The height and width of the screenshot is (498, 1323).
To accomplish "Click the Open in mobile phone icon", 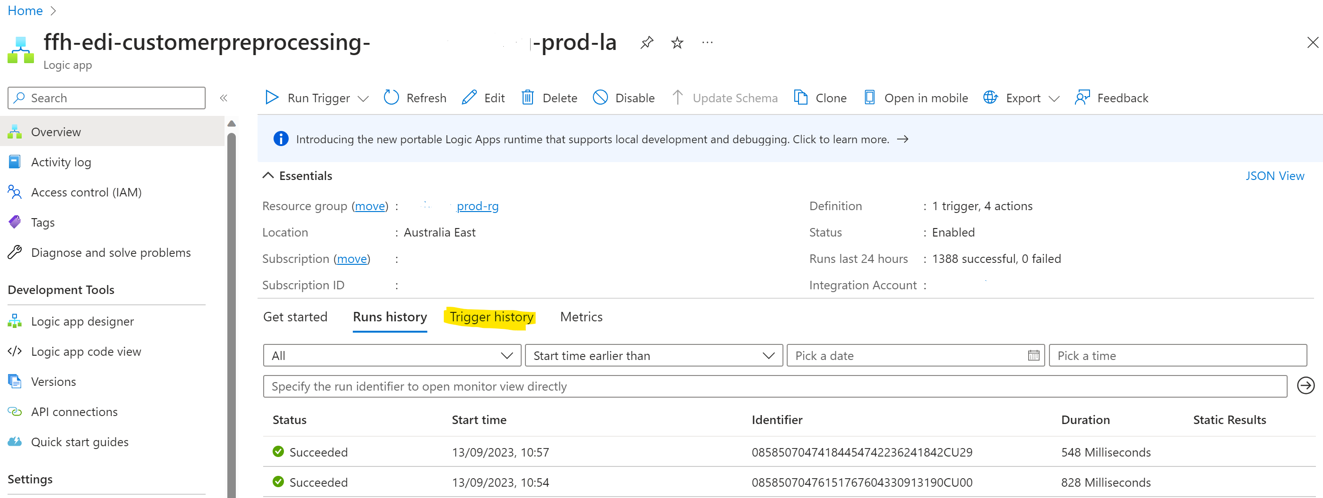I will (869, 98).
